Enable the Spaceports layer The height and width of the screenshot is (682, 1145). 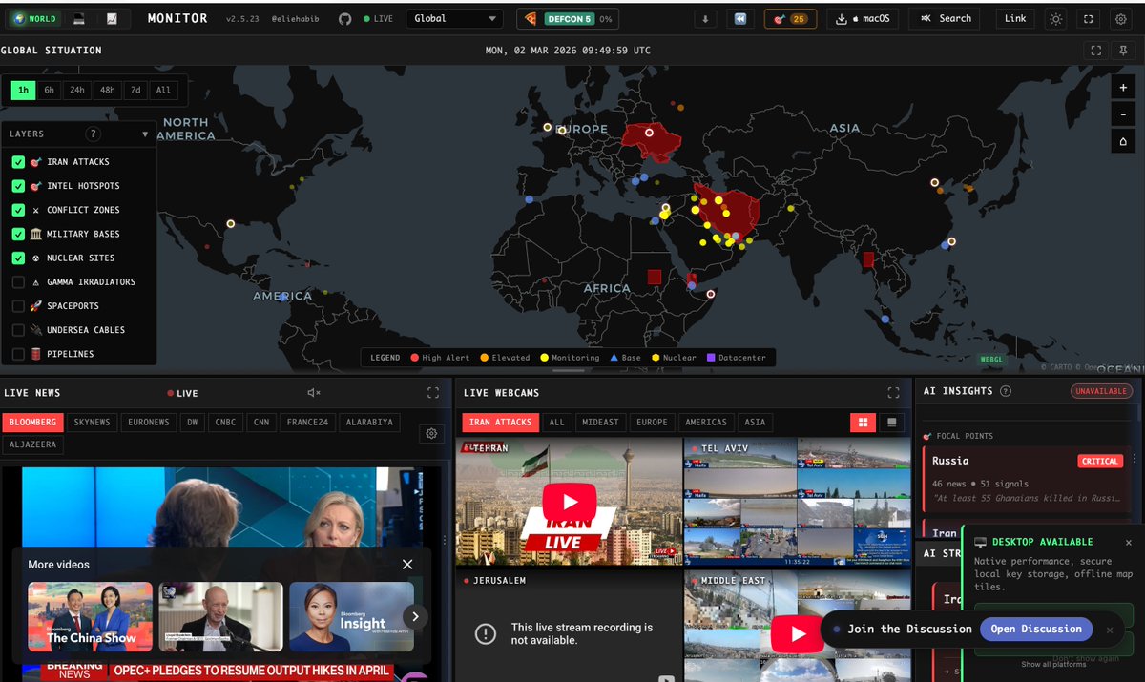pos(18,306)
